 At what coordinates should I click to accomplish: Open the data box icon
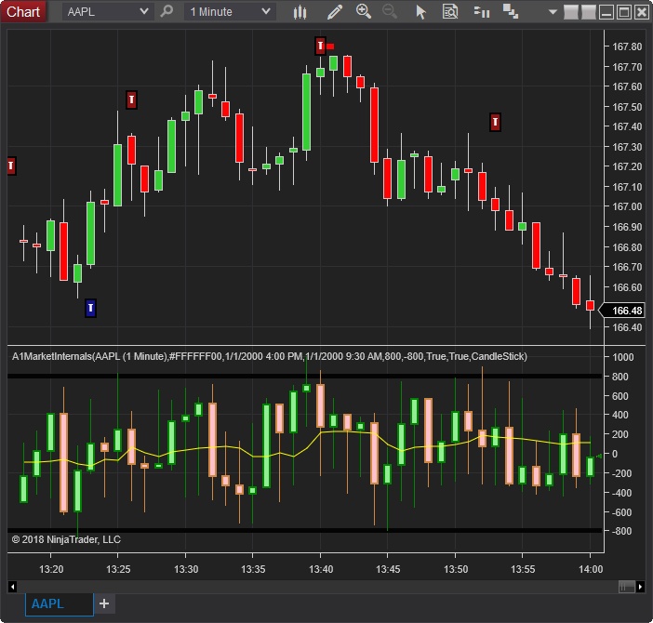tap(450, 12)
